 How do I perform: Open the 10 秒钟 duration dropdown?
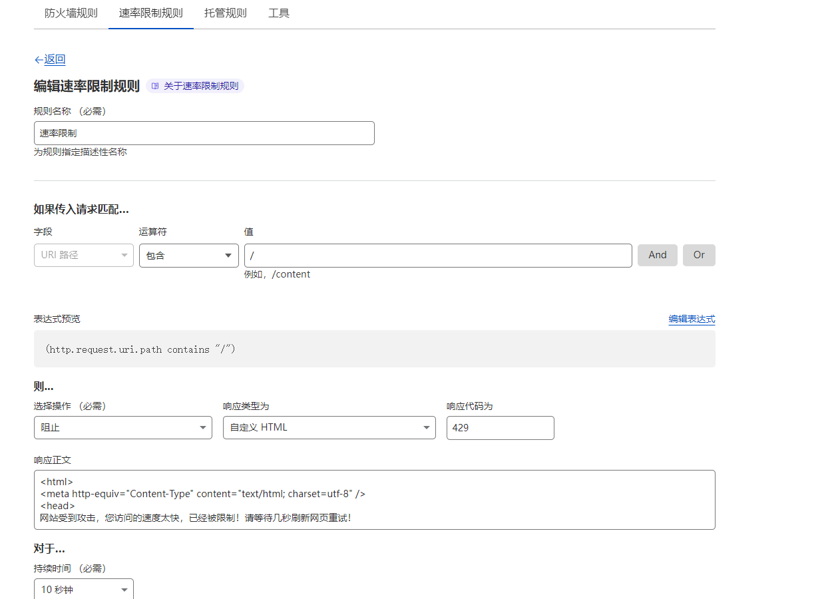pos(84,590)
